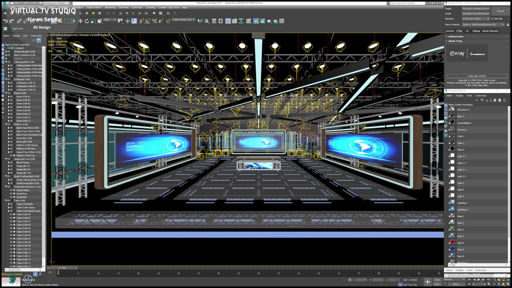512x288 pixels.
Task: Toggle the Save File checkbox
Action: (x=492, y=19)
